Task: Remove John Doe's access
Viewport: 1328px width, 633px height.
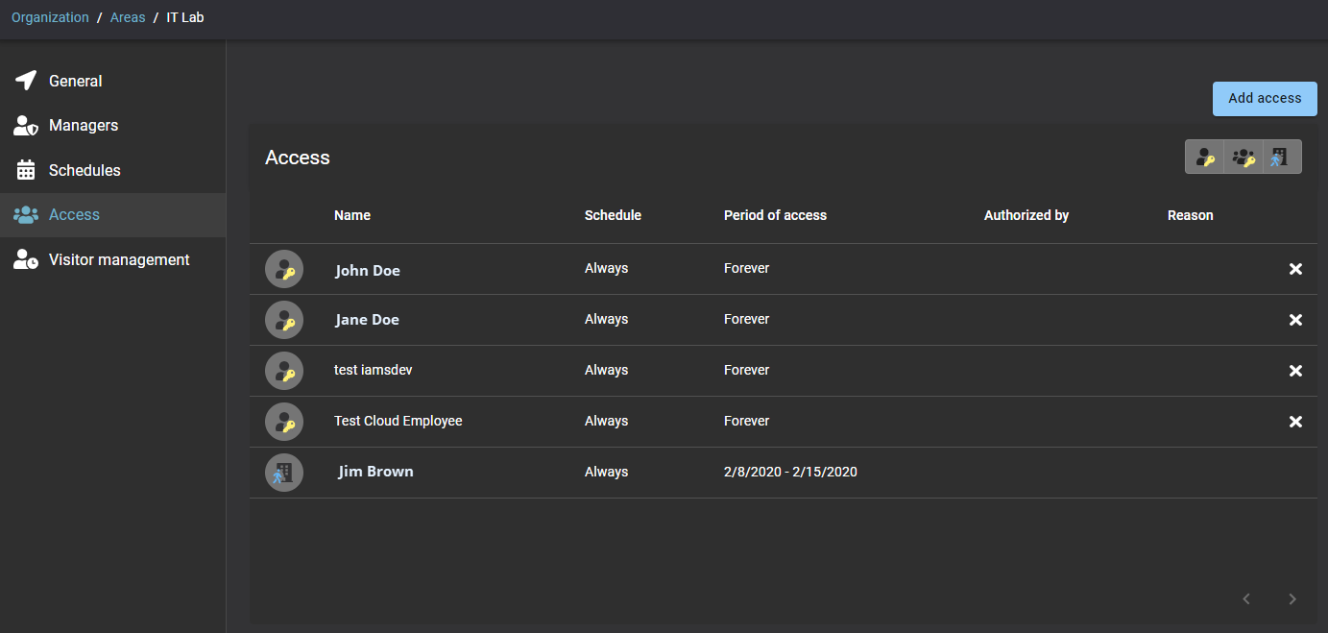Action: pos(1295,269)
